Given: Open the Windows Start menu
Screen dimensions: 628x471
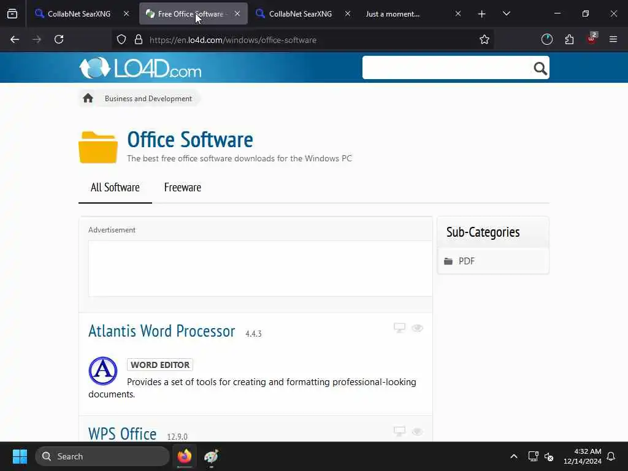Looking at the screenshot, I should 20,456.
